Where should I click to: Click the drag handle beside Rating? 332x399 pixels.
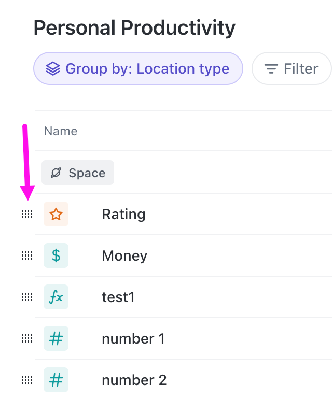(27, 214)
